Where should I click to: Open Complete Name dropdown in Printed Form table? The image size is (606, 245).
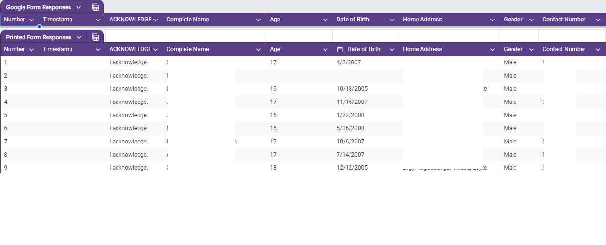pyautogui.click(x=259, y=49)
